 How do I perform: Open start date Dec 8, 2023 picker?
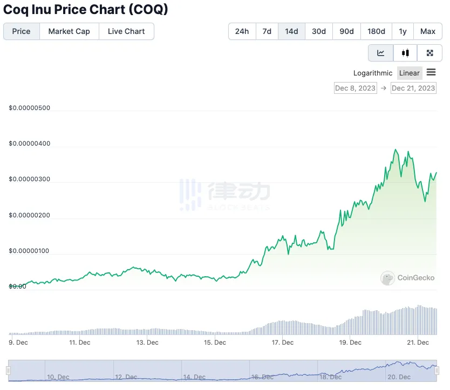point(355,88)
